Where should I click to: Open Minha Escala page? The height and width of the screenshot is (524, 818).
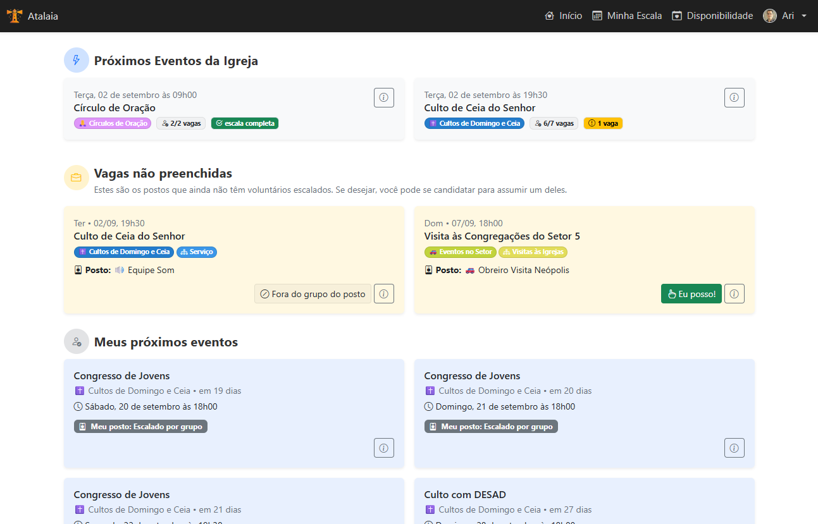(x=627, y=16)
